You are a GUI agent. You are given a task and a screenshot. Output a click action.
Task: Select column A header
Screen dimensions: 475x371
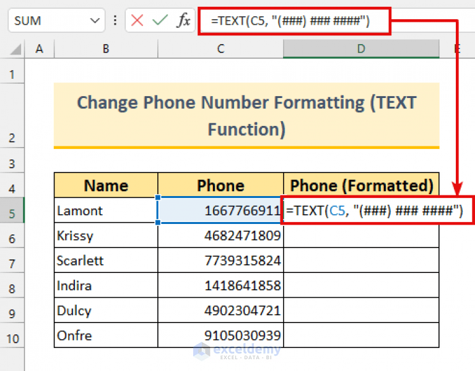40,49
